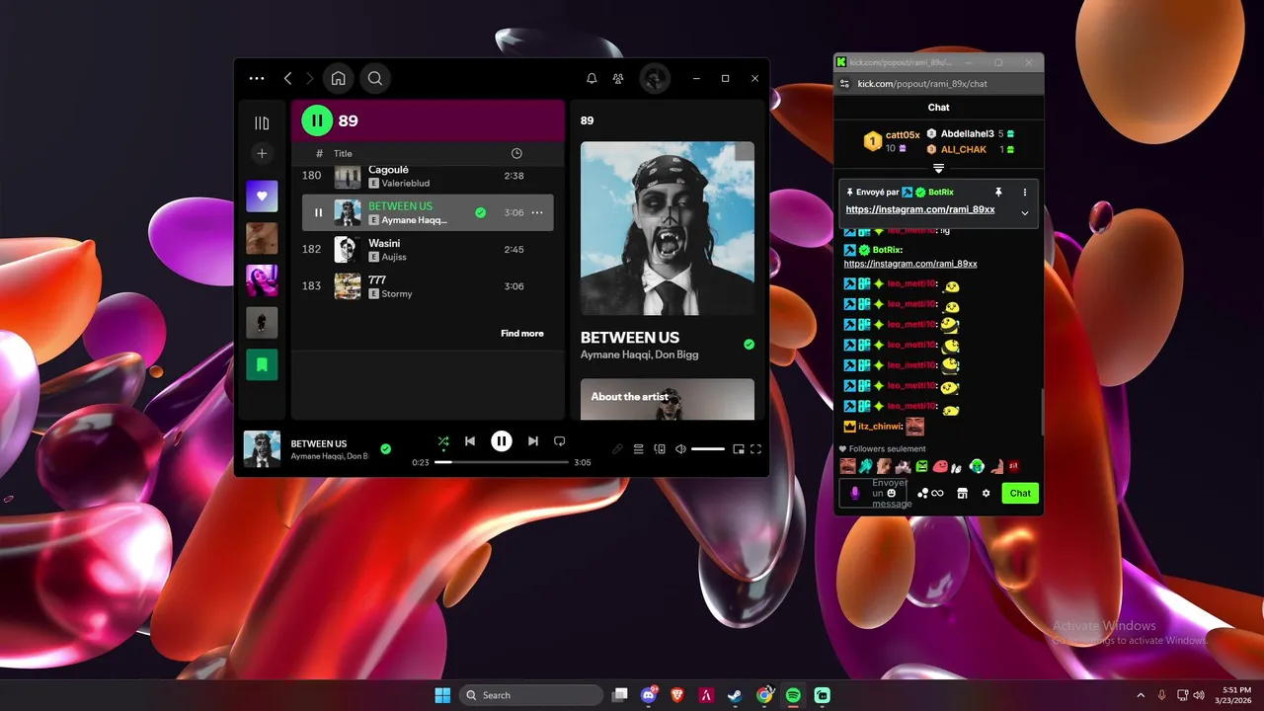The width and height of the screenshot is (1264, 711).
Task: Skip to the previous track
Action: pos(470,441)
